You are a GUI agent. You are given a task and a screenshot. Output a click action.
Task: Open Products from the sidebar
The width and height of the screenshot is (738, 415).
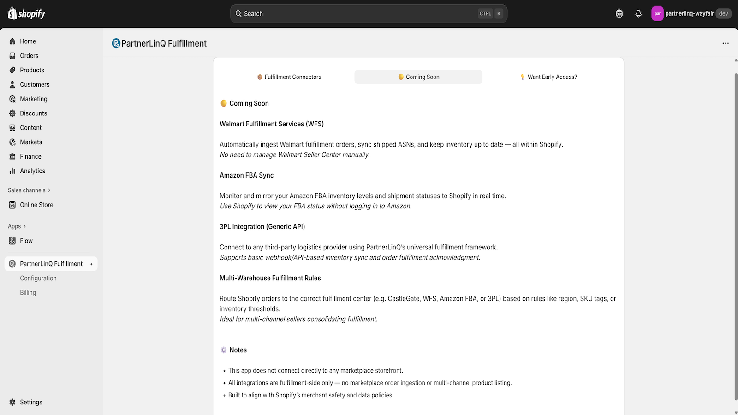(x=32, y=70)
